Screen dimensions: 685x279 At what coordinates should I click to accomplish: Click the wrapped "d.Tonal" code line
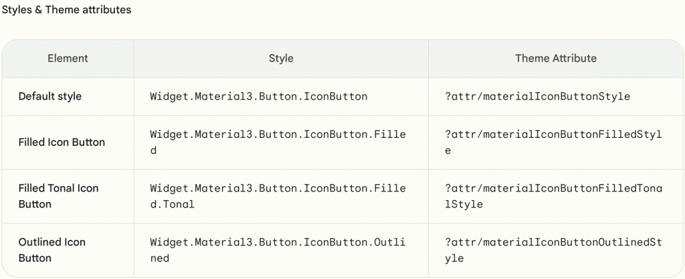point(172,204)
